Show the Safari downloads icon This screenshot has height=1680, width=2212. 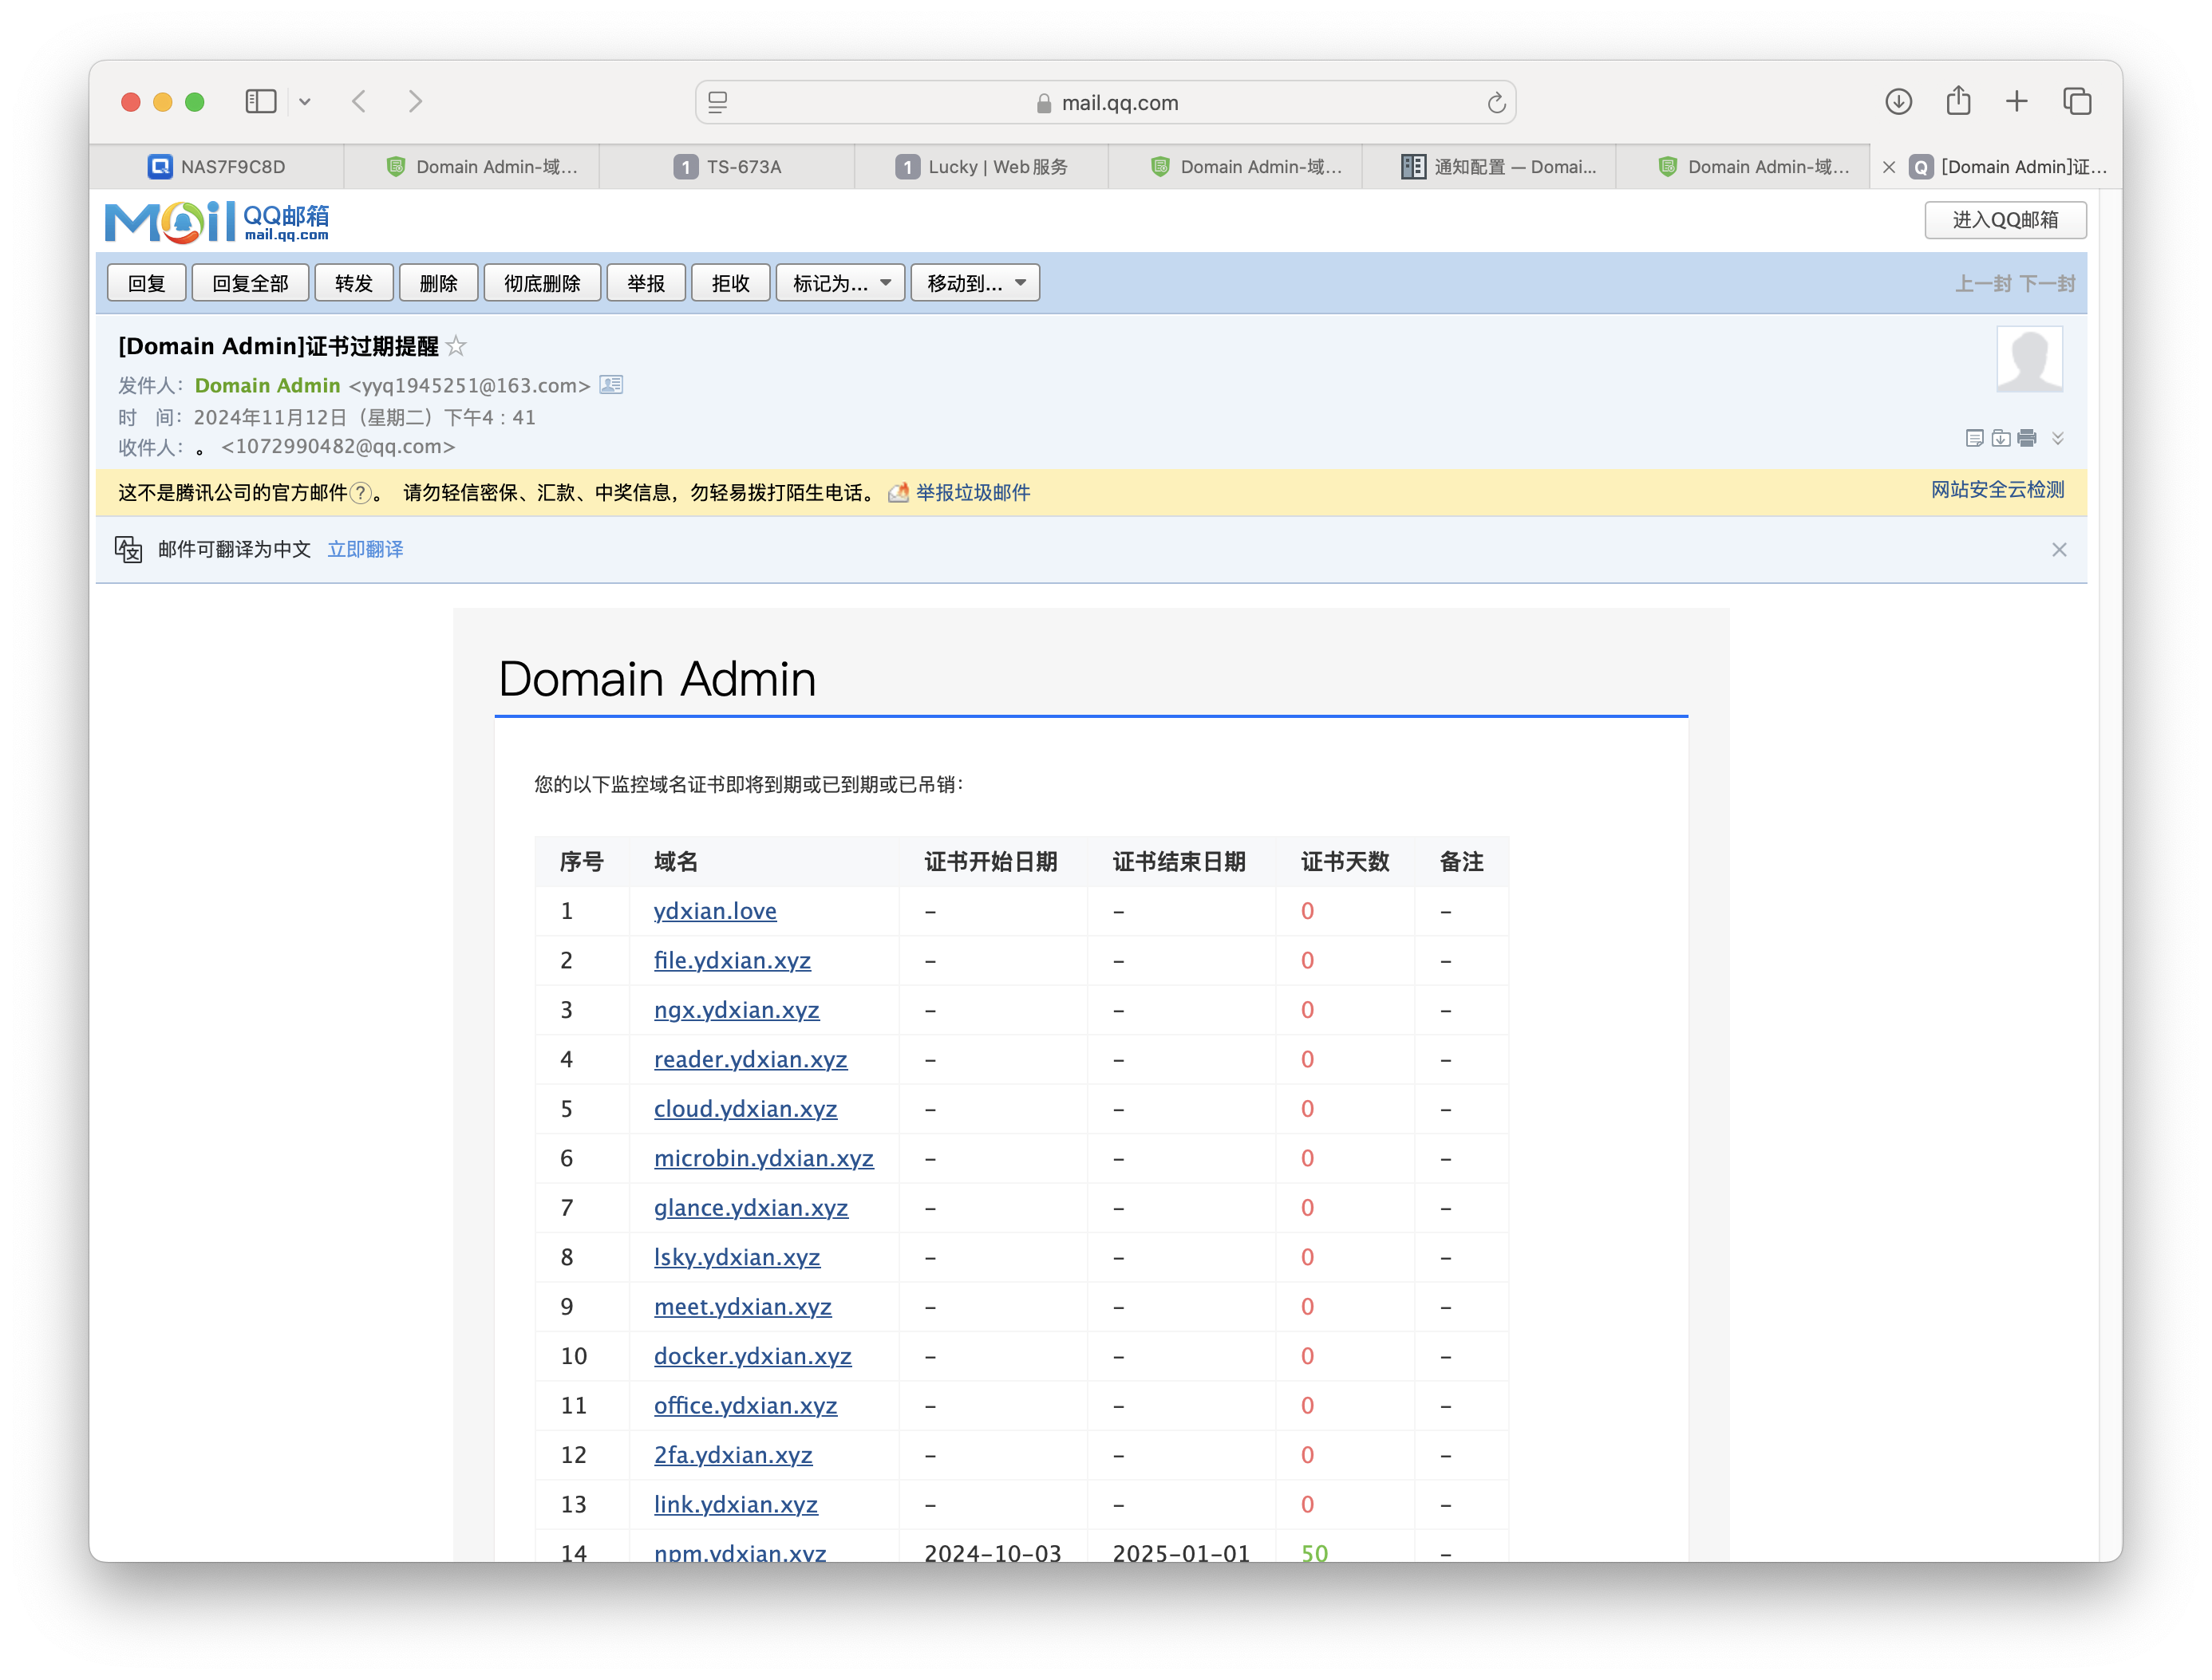click(x=1898, y=101)
